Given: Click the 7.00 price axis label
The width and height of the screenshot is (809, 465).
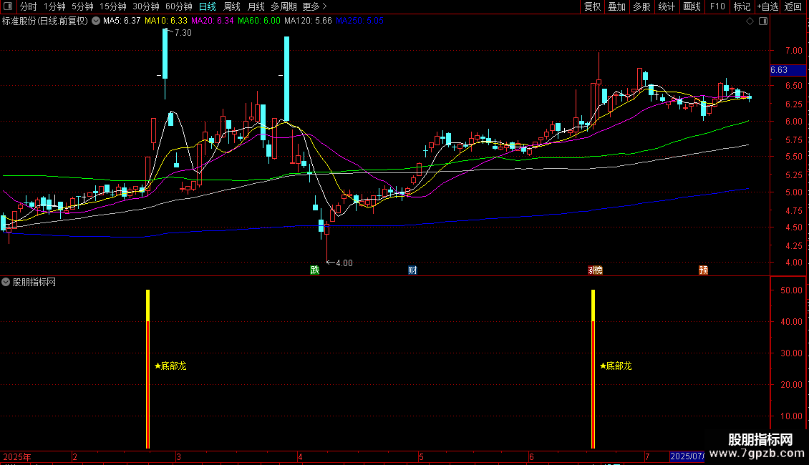Looking at the screenshot, I should pos(793,51).
